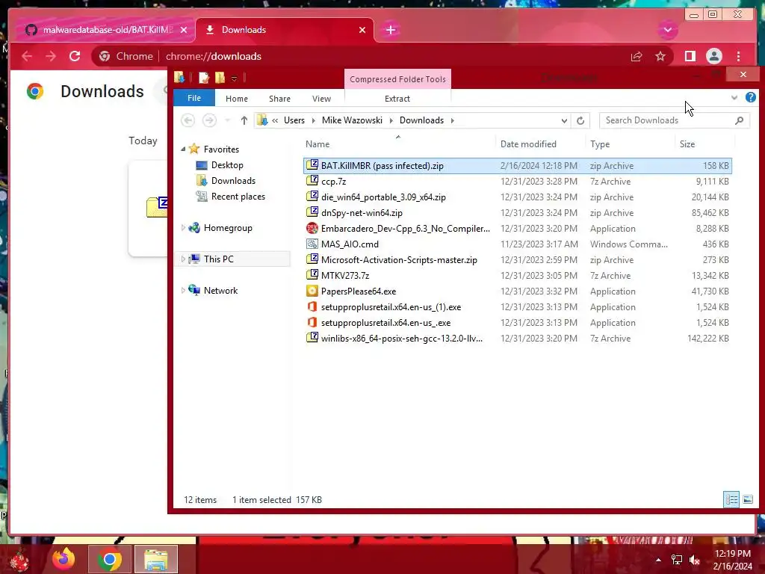765x574 pixels.
Task: Click the muted volume tray icon
Action: point(694,560)
